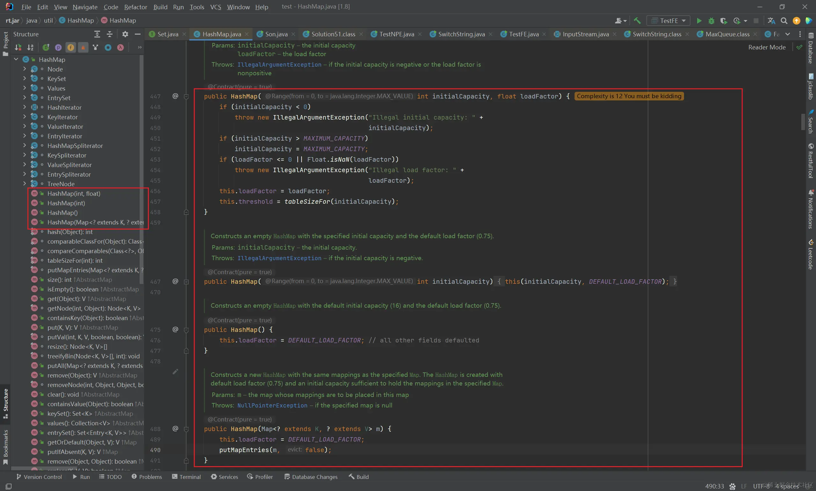Run the TestFE configuration

point(699,20)
